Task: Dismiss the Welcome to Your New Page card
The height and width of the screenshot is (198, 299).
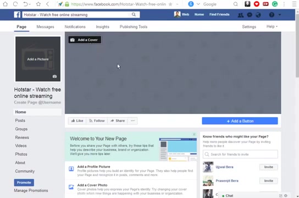Action: [194, 135]
